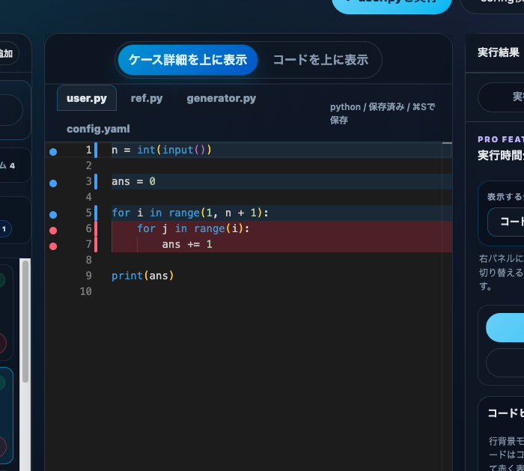The height and width of the screenshot is (471, 524).
Task: Click the large light-blue button in right panel
Action: click(505, 327)
